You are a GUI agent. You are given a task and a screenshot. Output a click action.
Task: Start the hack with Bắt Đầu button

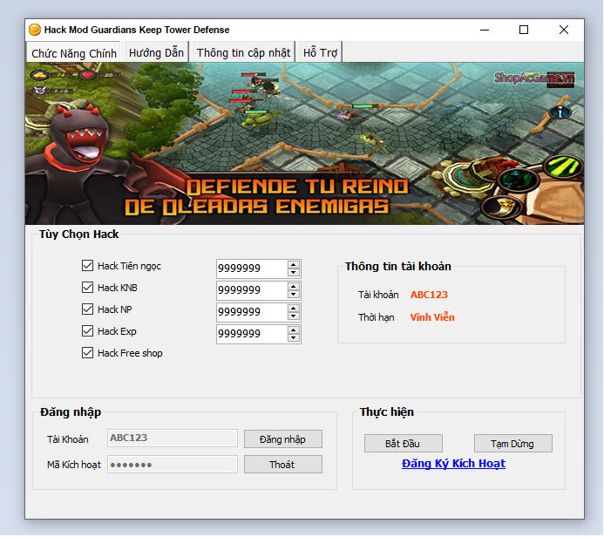point(403,444)
